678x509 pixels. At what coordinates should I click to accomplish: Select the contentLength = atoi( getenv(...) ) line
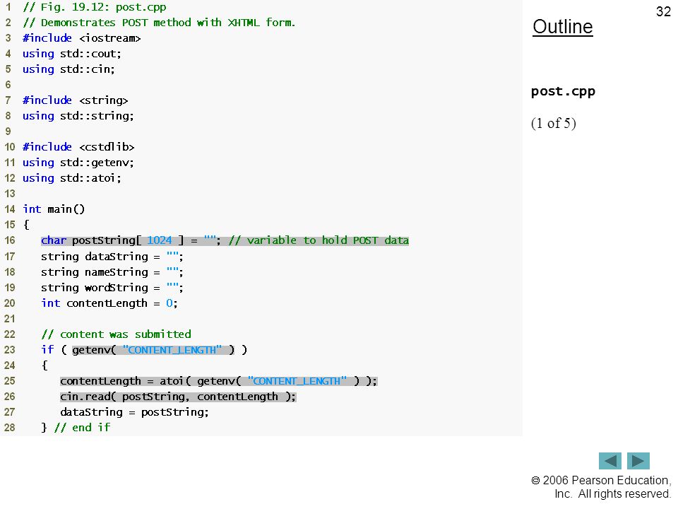pyautogui.click(x=218, y=381)
